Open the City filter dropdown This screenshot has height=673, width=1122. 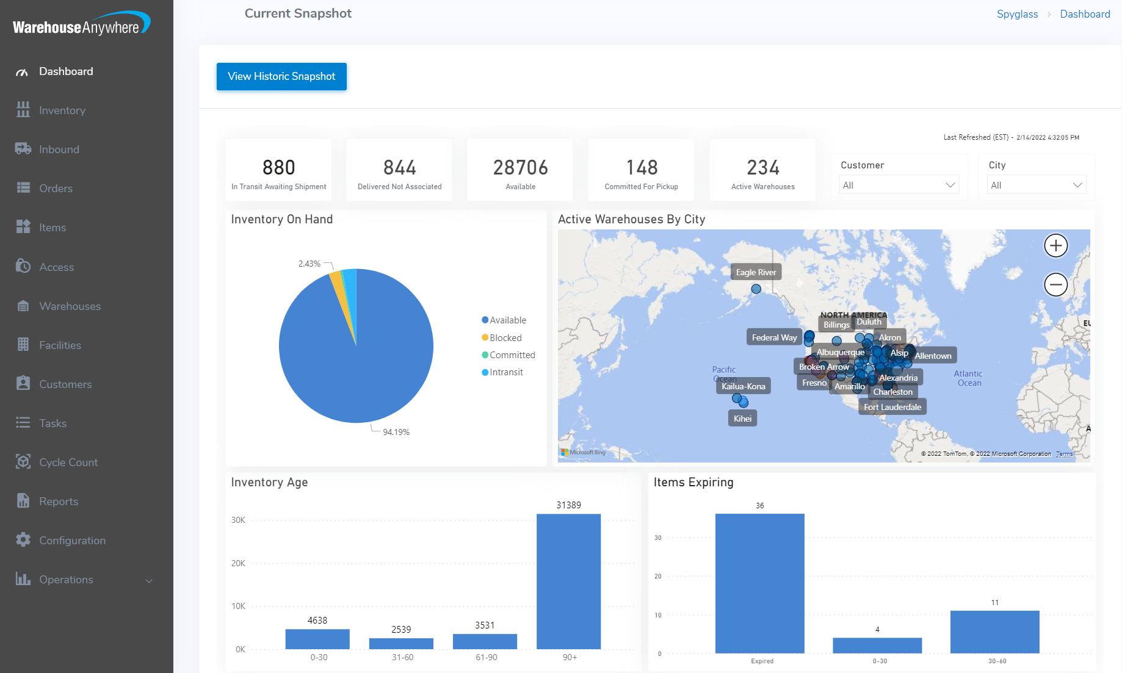(1036, 184)
